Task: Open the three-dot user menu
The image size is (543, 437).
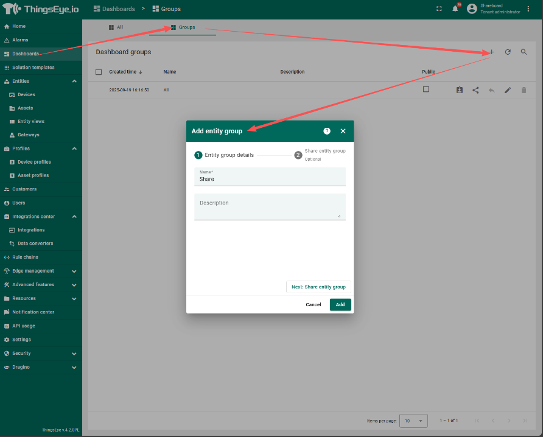Action: click(x=528, y=9)
